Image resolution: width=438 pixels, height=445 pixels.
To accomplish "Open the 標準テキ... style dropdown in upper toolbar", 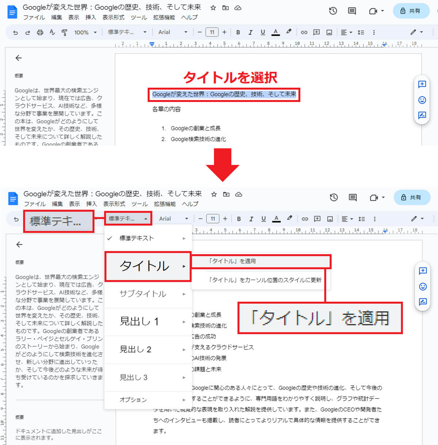I will (x=127, y=32).
